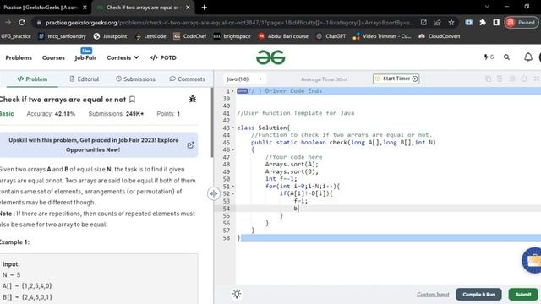Switch to the Editorial tab
Viewport: 541px width, 304px height.
pyautogui.click(x=85, y=79)
